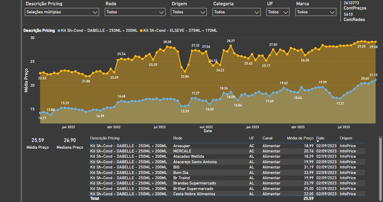Select the Atacarejo Santo Antonio cell
The height and width of the screenshot is (202, 383).
pos(195,162)
